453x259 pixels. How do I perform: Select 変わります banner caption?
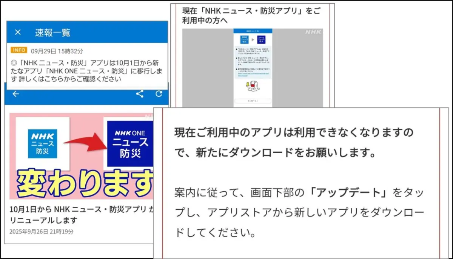click(85, 184)
